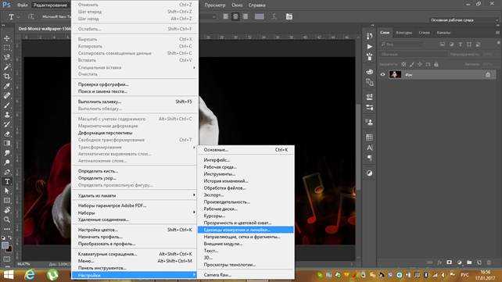Toggle Quick Mask mode button
Screen dimensions: 502x282
coord(6,259)
